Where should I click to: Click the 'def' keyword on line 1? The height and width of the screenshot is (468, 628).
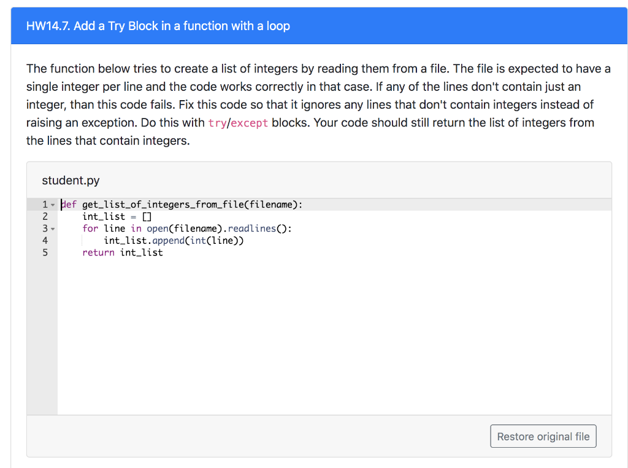pos(69,205)
